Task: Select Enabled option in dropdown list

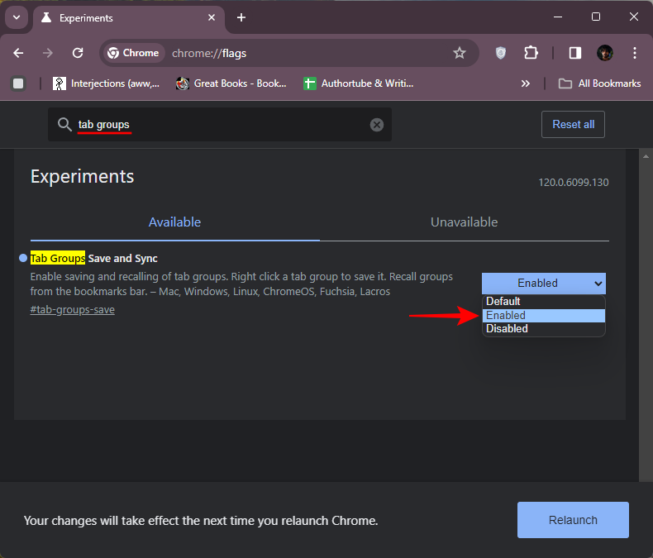Action: [x=543, y=315]
